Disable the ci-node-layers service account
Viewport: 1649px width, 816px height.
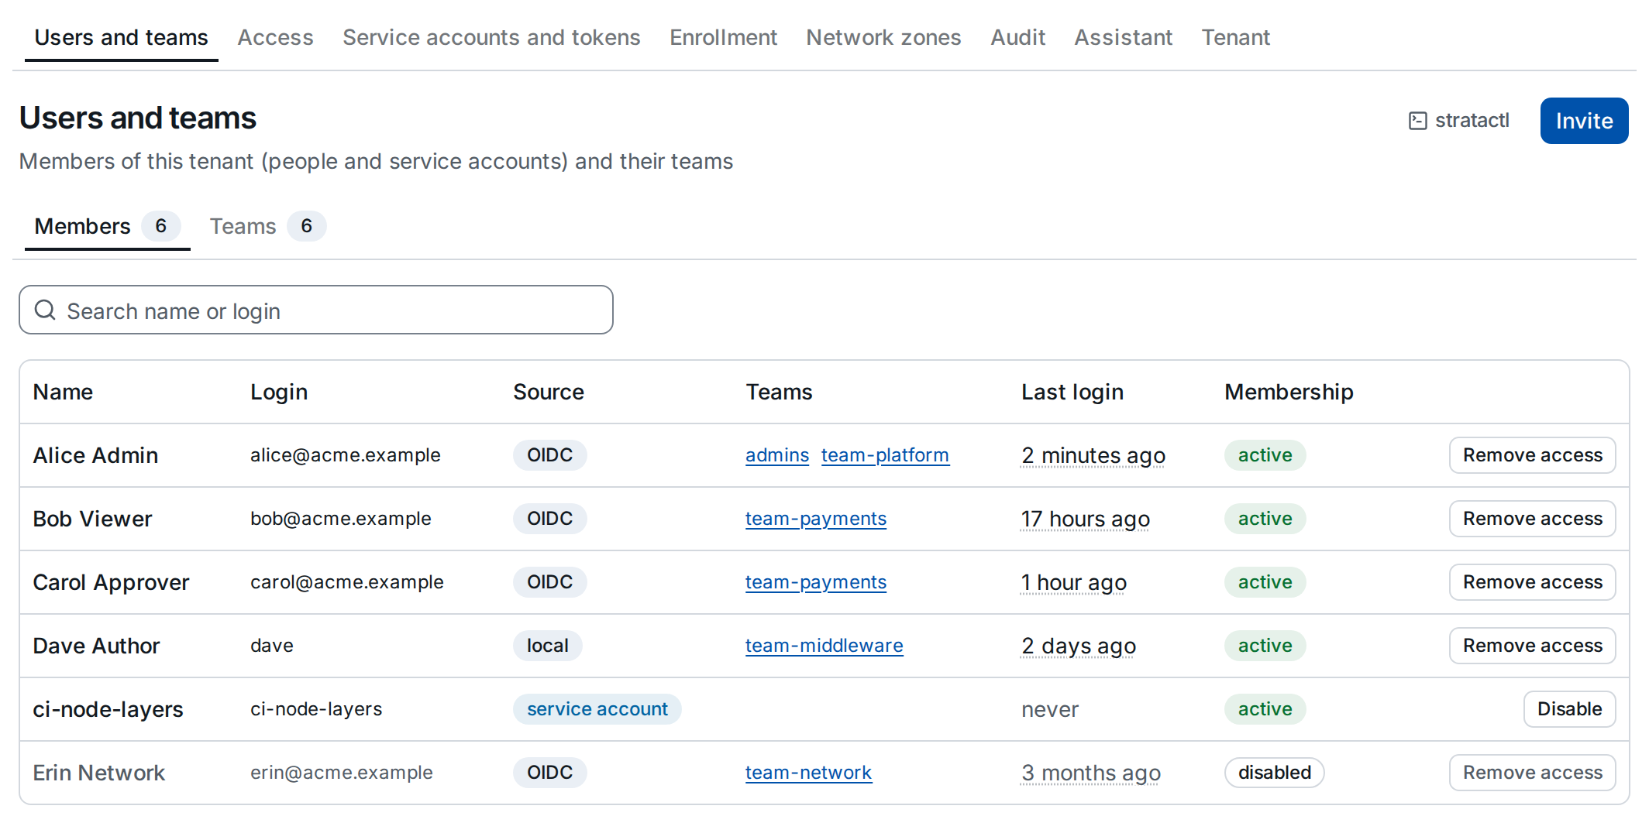point(1569,709)
